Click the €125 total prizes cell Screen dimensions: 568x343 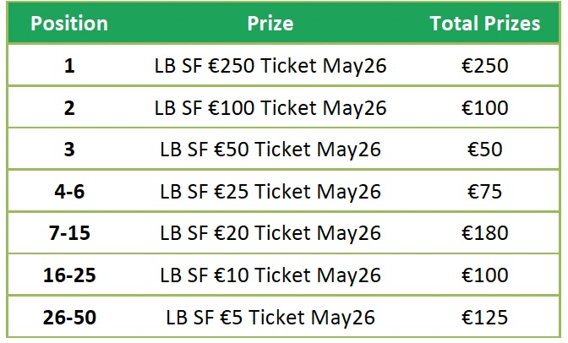coord(484,318)
